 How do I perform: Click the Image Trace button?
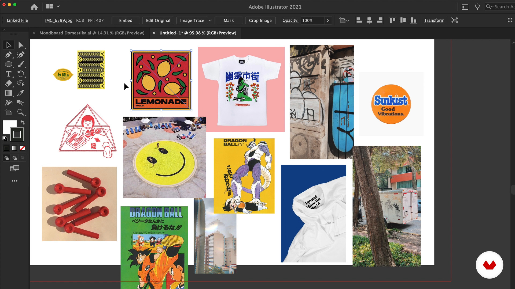[x=192, y=20]
